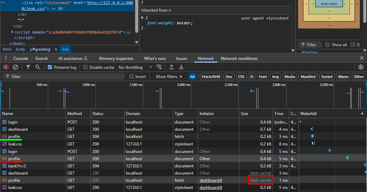
Task: Sort by the Status column header
Action: click(x=107, y=114)
